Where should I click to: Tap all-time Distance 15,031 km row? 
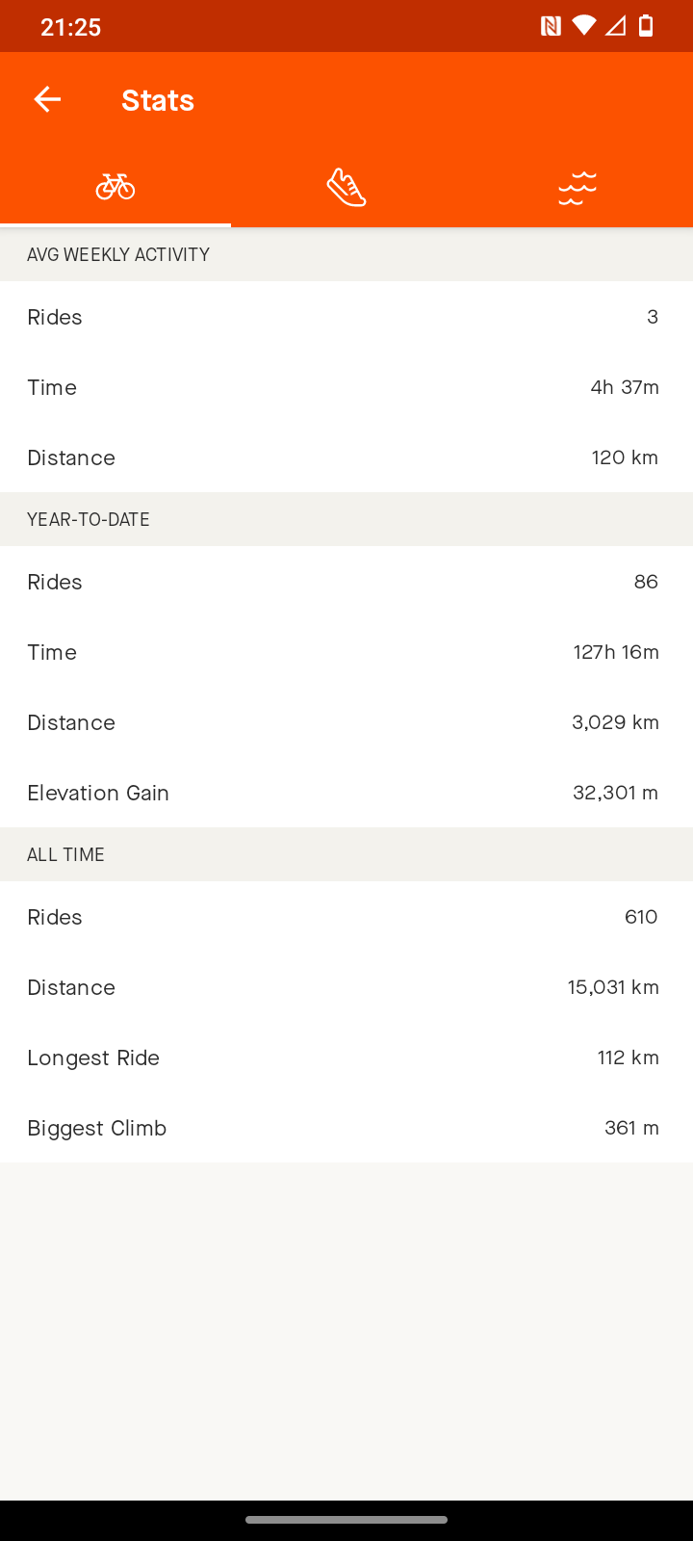coord(346,987)
